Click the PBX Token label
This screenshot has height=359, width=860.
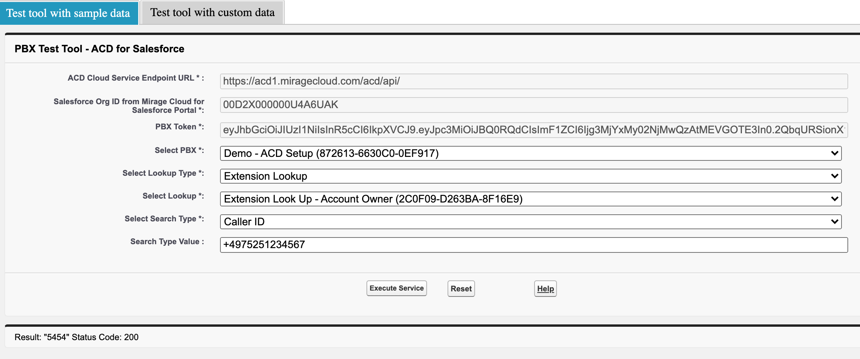pos(179,127)
